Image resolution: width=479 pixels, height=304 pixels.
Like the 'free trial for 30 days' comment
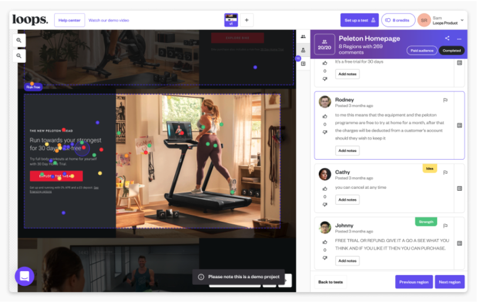click(325, 63)
